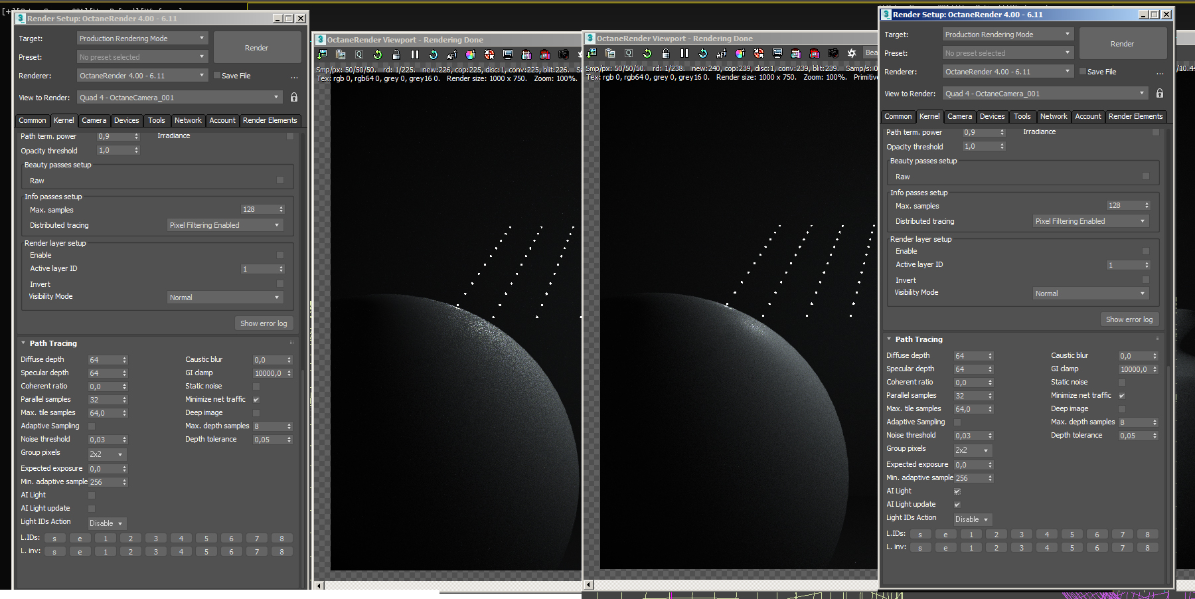Toggle view lock icon in left Render Setup
1195x599 pixels.
[294, 98]
